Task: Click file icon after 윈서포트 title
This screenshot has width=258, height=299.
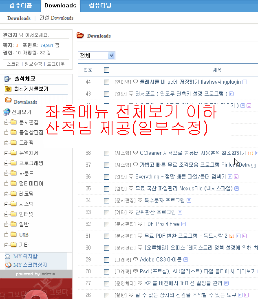Action: 231,94
